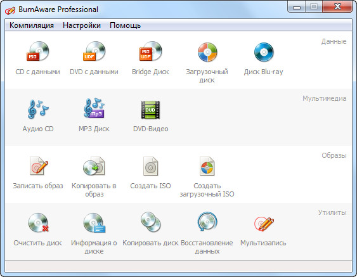This screenshot has height=277, width=357.
Task: Open Аудио CD music notes icon
Action: [38, 109]
